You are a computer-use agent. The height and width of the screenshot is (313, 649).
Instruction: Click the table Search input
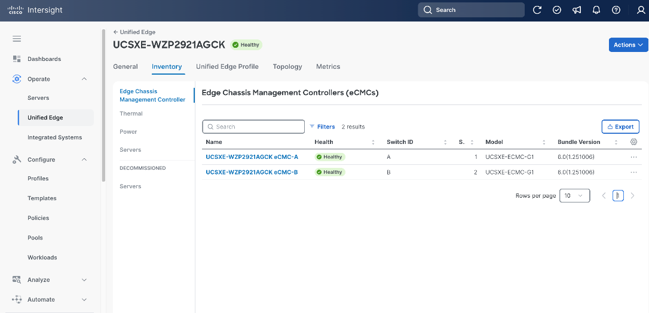253,127
